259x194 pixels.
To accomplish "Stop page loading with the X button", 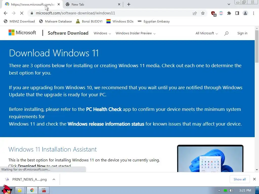I will pyautogui.click(x=22, y=13).
